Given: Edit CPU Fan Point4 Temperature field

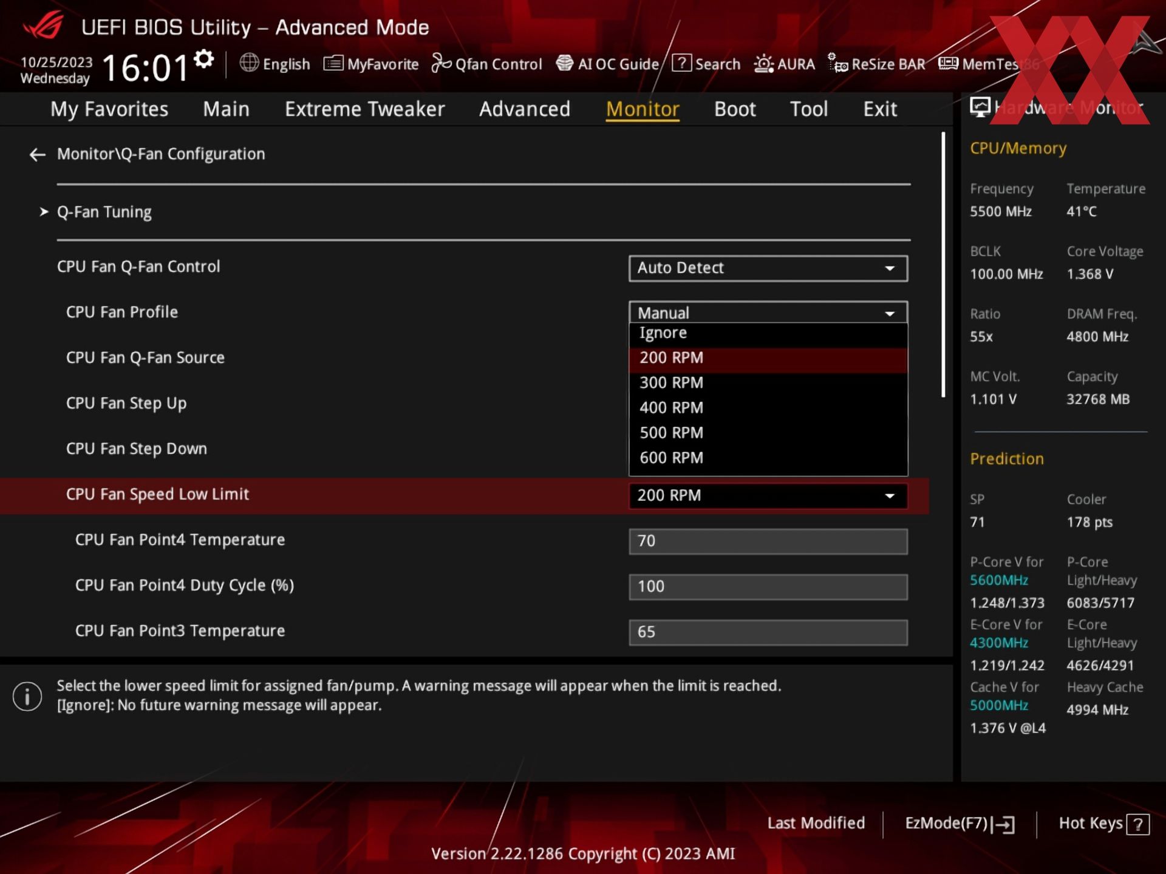Looking at the screenshot, I should pos(768,541).
